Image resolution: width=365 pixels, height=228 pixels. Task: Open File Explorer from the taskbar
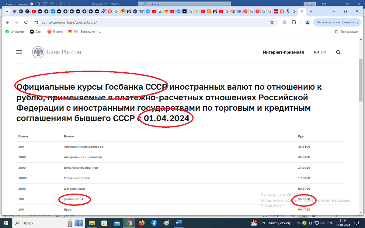pos(91,223)
